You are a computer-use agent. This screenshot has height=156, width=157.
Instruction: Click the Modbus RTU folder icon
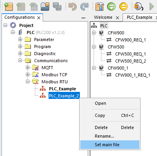pyautogui.click(x=35, y=82)
